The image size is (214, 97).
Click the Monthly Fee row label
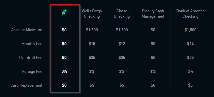tap(32, 44)
